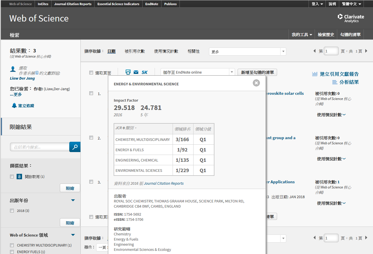Open the 儲存至 EndNote online dropdown
This screenshot has height=254, width=373.
(x=198, y=72)
